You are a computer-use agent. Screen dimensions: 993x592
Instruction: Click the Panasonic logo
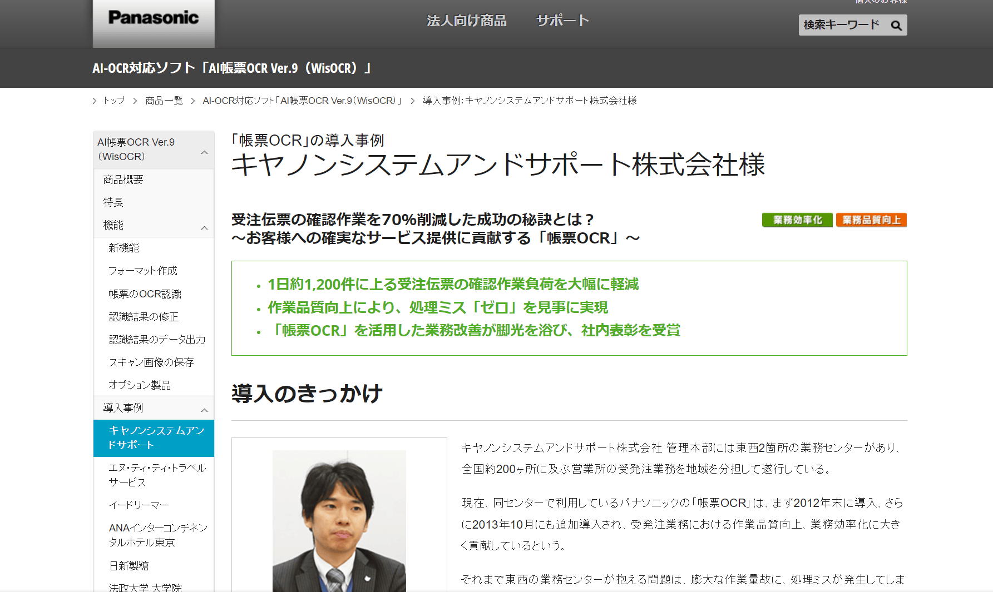(154, 18)
